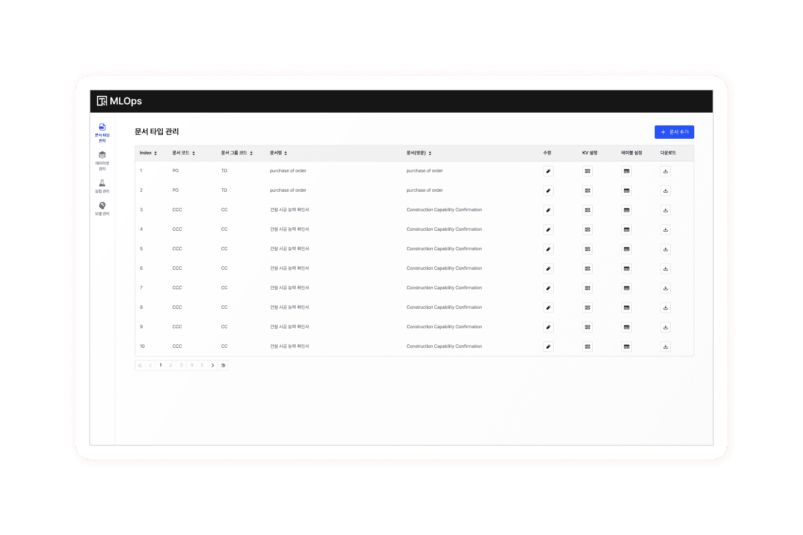
Task: Download the document in row 5
Action: (x=666, y=249)
